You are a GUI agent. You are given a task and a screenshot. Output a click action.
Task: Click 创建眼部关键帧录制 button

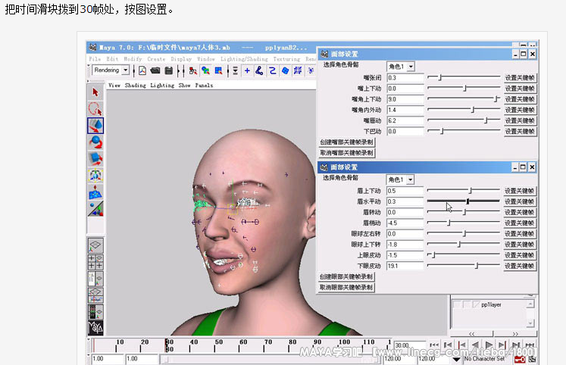coord(346,276)
